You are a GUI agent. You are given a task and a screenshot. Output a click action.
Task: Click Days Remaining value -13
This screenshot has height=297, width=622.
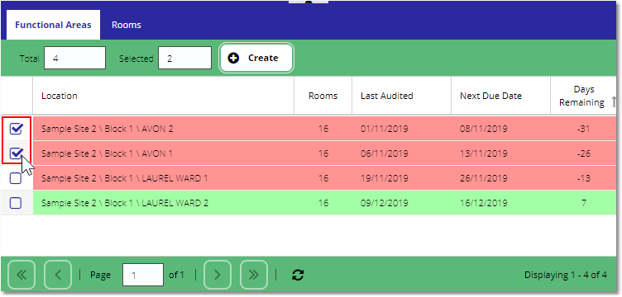tap(583, 178)
